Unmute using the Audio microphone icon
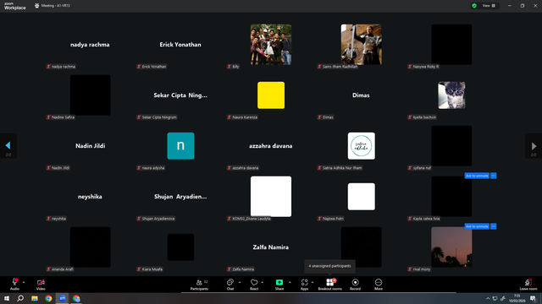542x304 pixels. coord(14,282)
